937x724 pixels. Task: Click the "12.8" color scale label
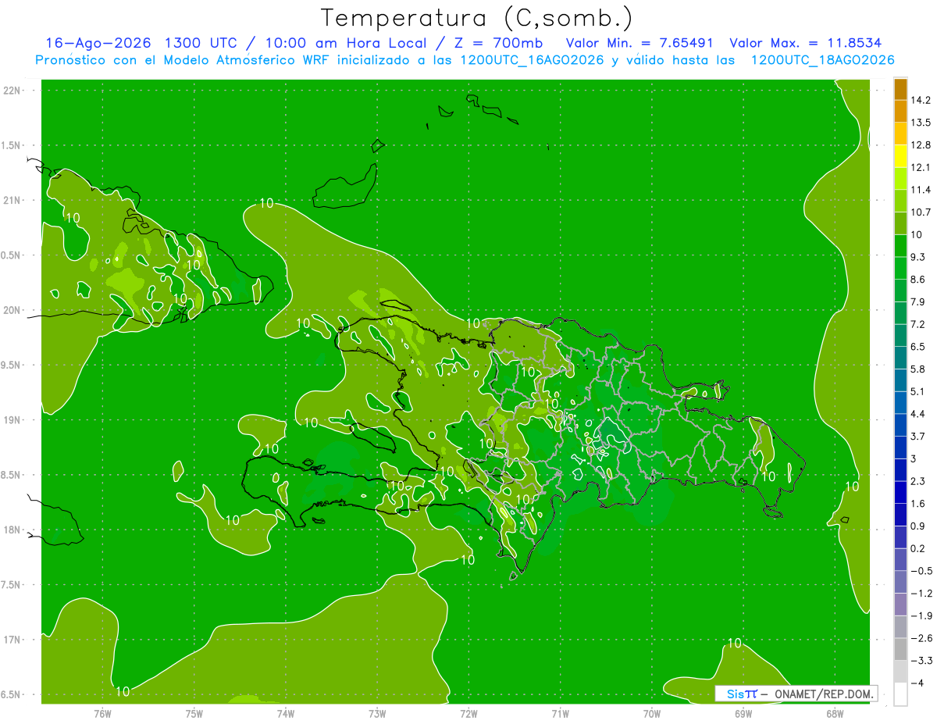coord(921,145)
